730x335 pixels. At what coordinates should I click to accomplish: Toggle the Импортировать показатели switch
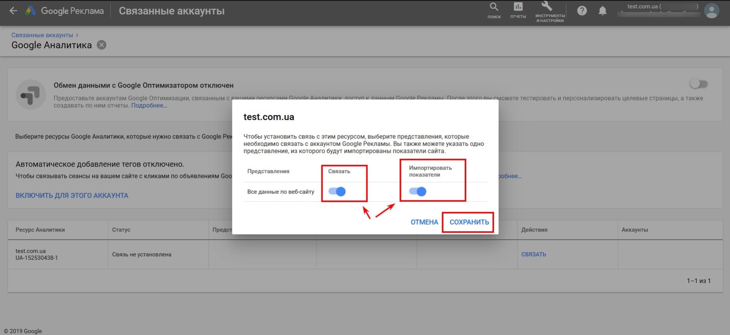click(x=418, y=192)
